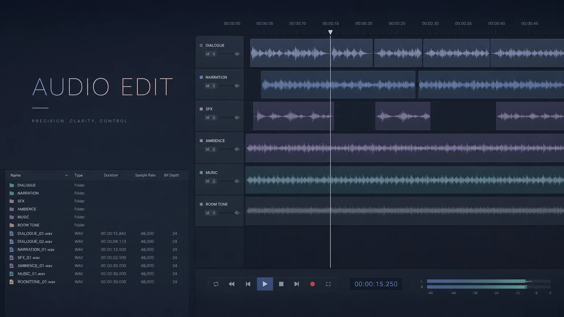Open the NARRATION folder icon

click(x=12, y=193)
